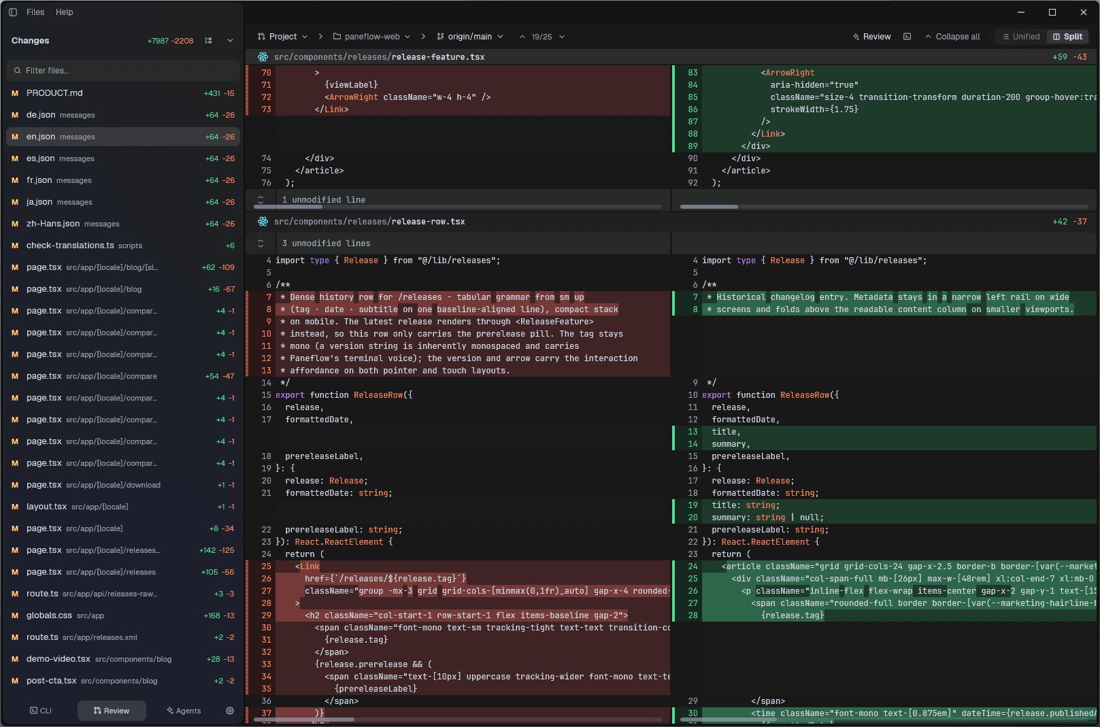The width and height of the screenshot is (1100, 727).
Task: Open page.tsx with +54 -47 changes
Action: point(122,376)
